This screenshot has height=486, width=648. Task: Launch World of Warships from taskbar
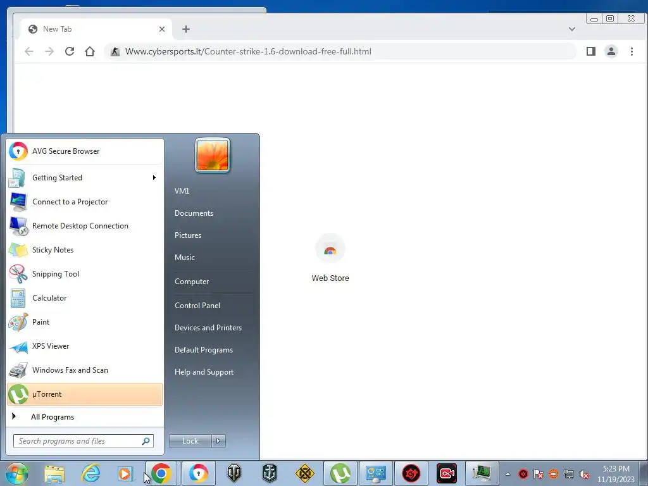point(270,473)
